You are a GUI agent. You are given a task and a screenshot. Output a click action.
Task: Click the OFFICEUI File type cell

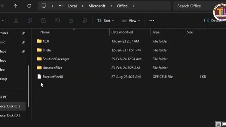pyautogui.click(x=162, y=77)
